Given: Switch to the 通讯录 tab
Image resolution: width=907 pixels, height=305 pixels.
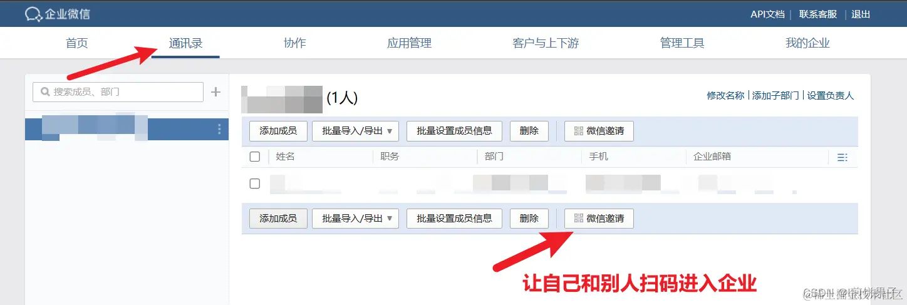Looking at the screenshot, I should click(x=185, y=43).
